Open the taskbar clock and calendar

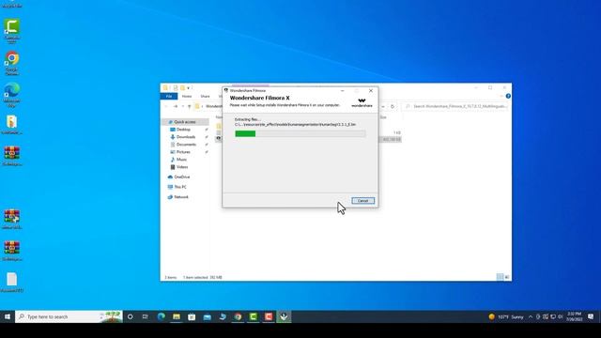tap(574, 316)
